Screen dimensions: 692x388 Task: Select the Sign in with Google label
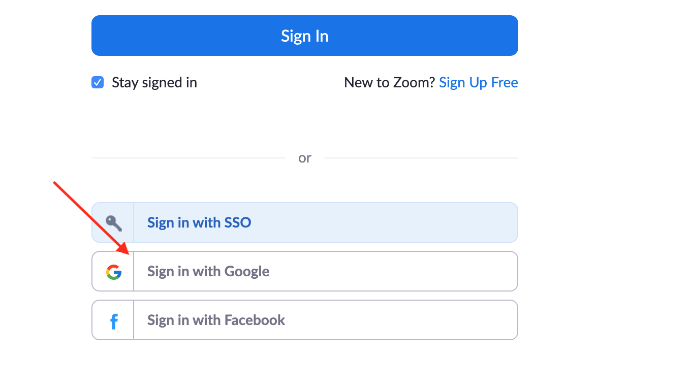click(208, 272)
